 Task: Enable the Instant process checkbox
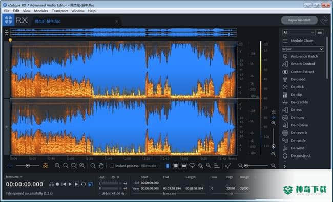click(x=112, y=166)
